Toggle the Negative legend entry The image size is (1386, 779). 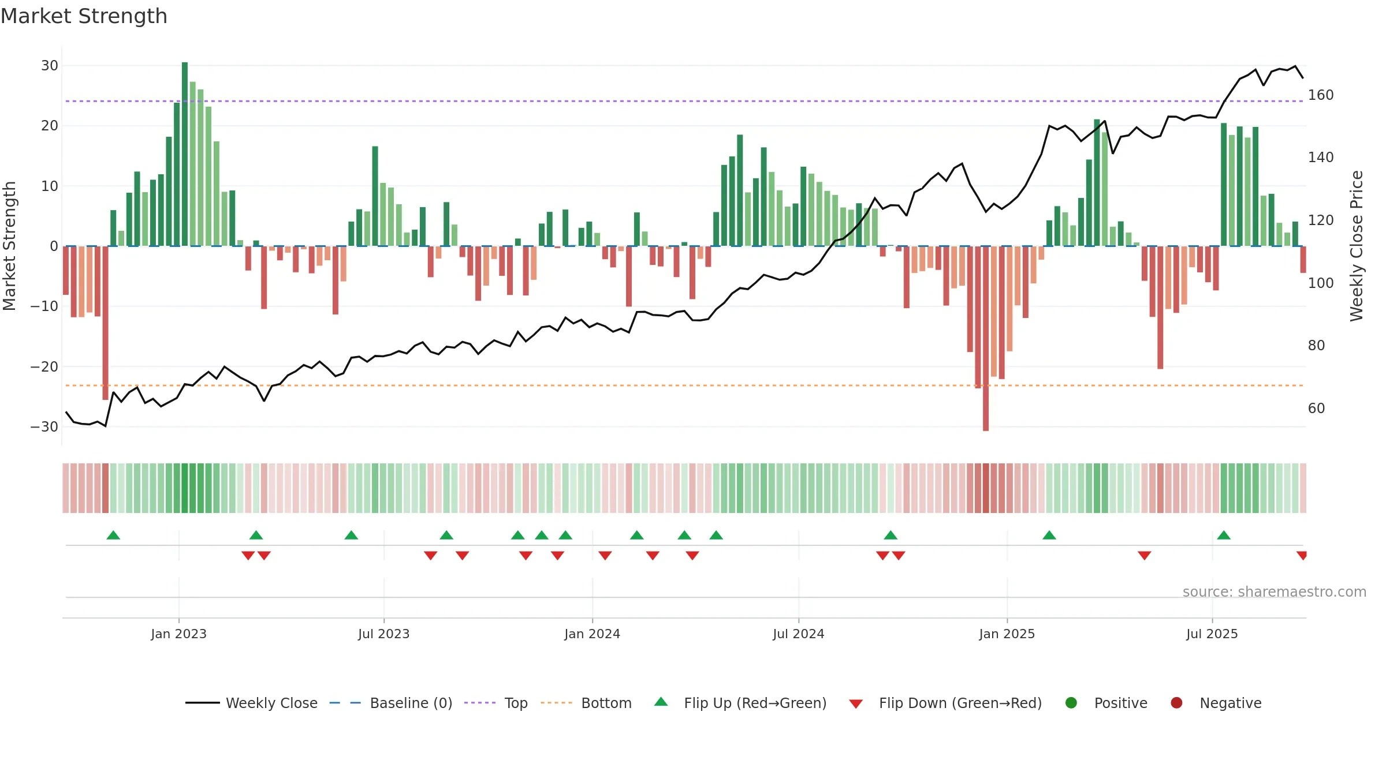1216,703
